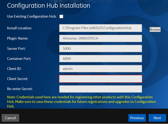Click the Container Port field with 4890
168x124 pixels.
coord(101,58)
